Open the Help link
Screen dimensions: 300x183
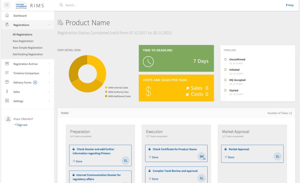click(290, 5)
